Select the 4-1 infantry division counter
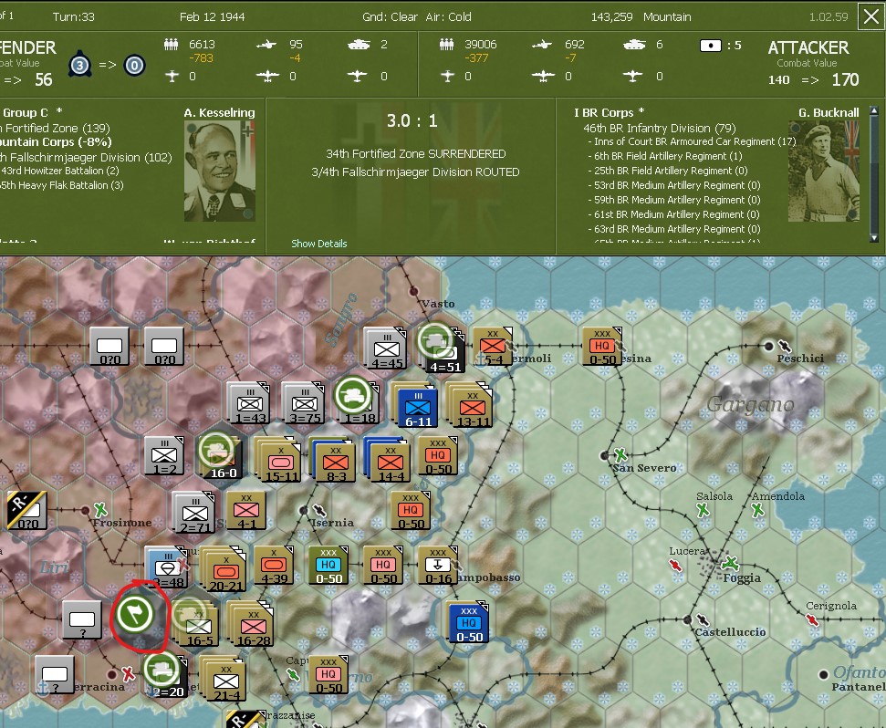The height and width of the screenshot is (728, 886). (x=246, y=511)
